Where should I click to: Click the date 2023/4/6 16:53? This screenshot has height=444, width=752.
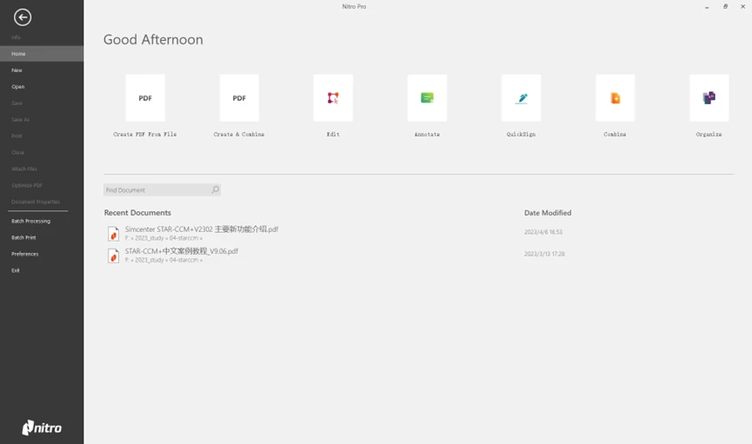(x=542, y=232)
